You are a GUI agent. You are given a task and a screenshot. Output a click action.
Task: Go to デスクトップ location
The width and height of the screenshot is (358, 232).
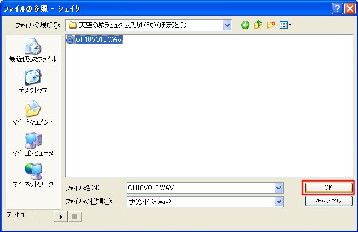(x=33, y=82)
